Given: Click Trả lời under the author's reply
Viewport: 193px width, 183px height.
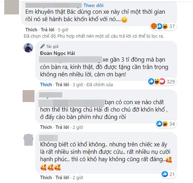Looking at the screenshot, I should click(62, 84).
